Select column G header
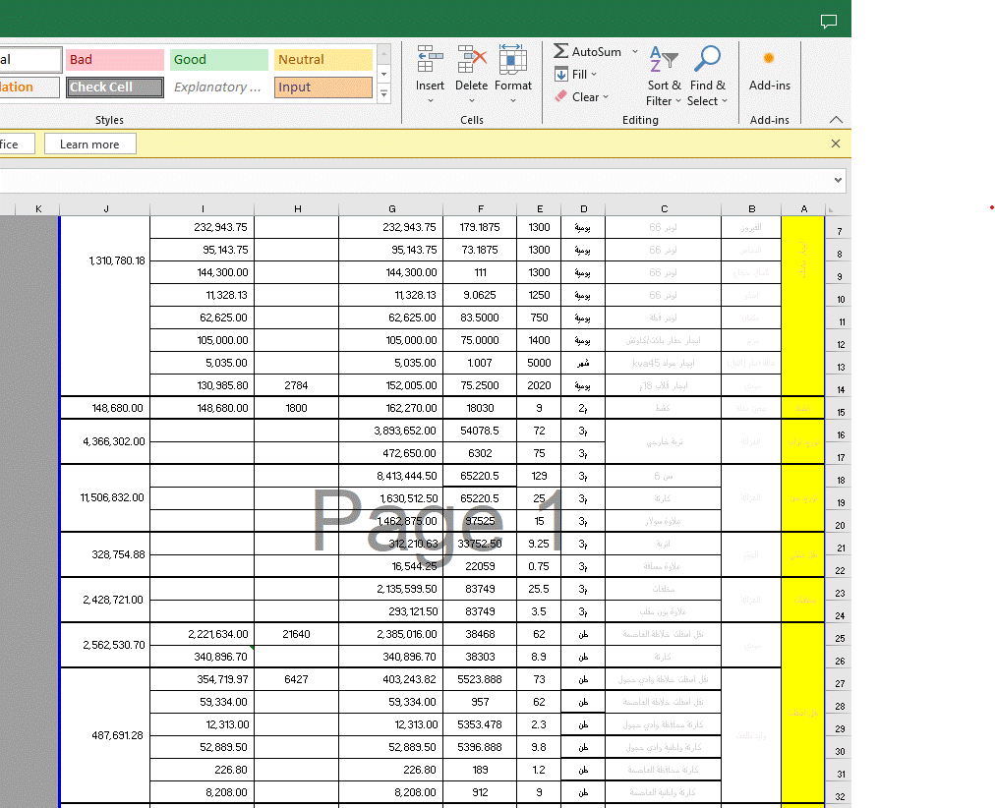The height and width of the screenshot is (808, 995). pos(391,208)
